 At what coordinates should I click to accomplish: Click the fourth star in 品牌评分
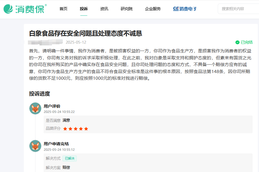81,129
